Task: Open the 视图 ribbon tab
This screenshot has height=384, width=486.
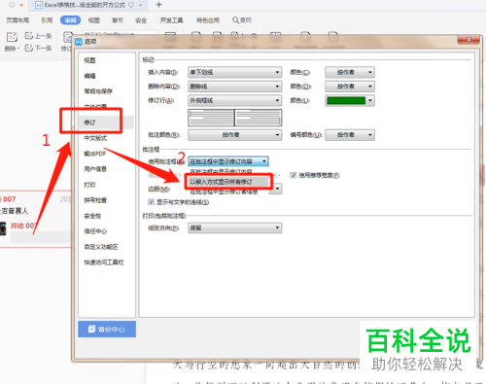Action: pos(94,20)
